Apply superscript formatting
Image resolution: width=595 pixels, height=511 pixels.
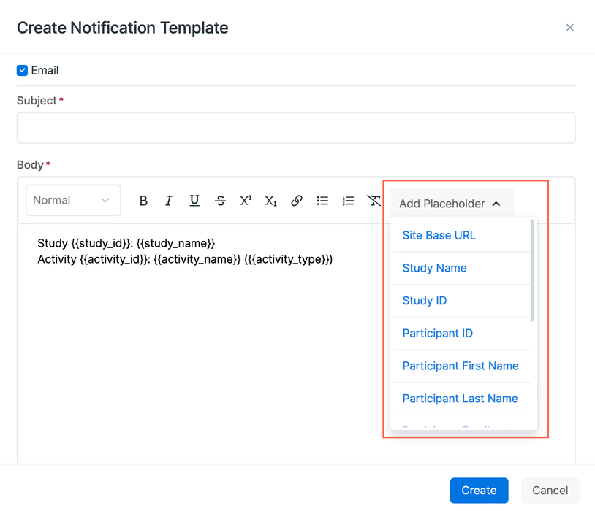pos(246,200)
